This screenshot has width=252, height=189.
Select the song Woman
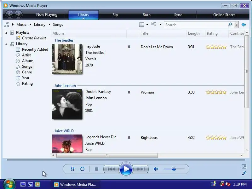pyautogui.click(x=147, y=92)
